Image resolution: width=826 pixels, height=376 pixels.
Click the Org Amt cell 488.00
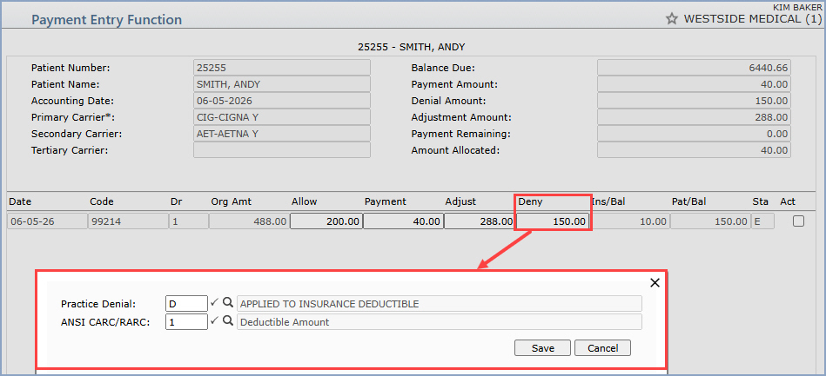pos(249,221)
